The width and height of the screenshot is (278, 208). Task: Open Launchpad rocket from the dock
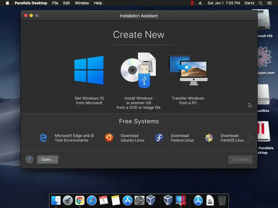click(x=68, y=200)
